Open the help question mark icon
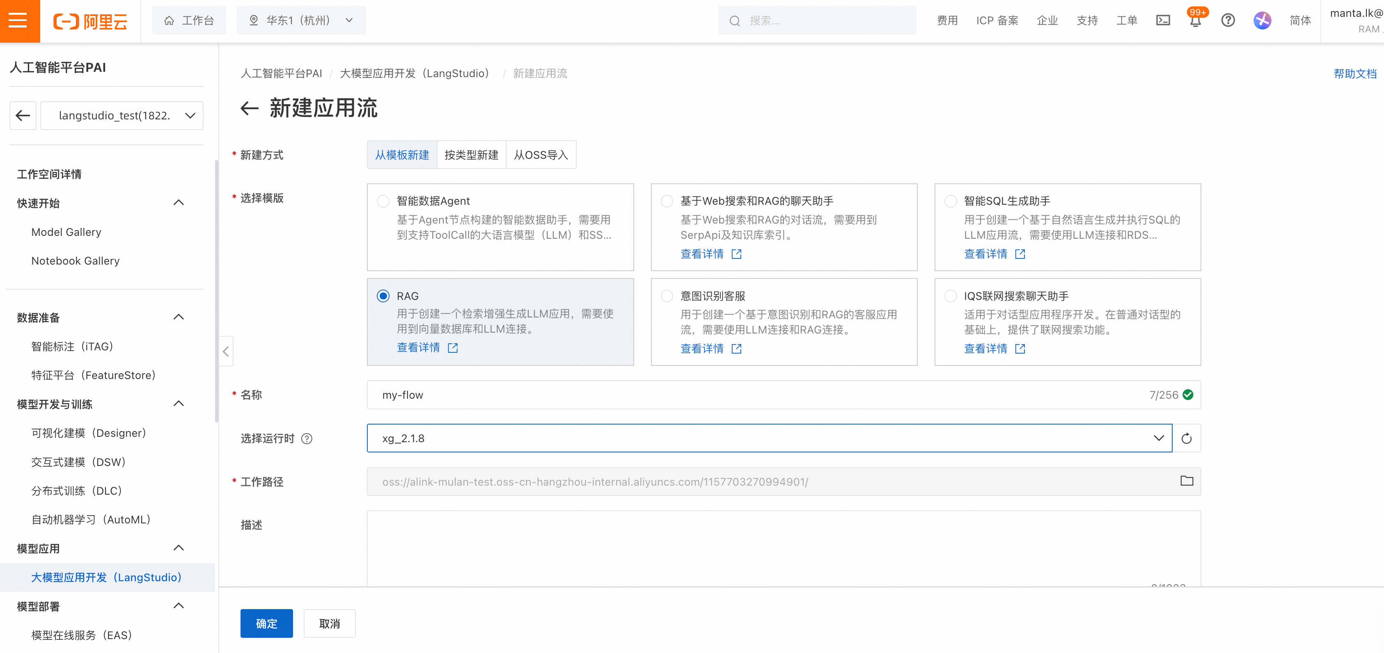Screen dimensions: 1384x653 click(x=1228, y=21)
